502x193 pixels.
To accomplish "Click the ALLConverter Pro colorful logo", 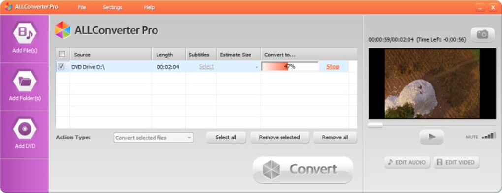I will tap(63, 30).
